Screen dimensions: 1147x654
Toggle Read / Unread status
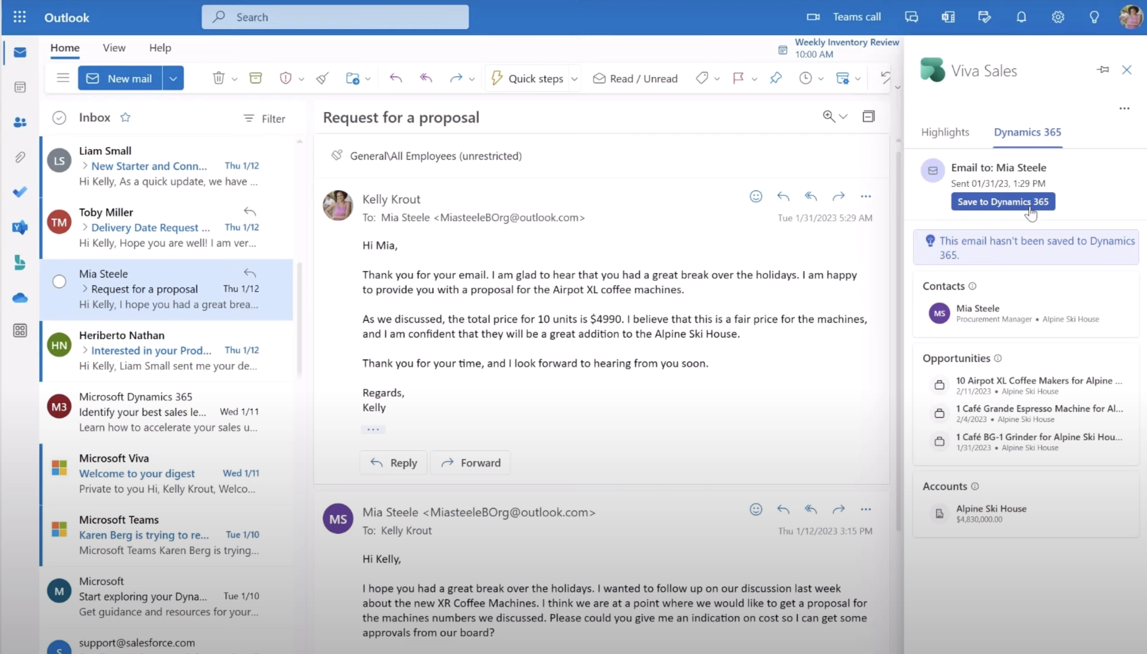click(635, 79)
